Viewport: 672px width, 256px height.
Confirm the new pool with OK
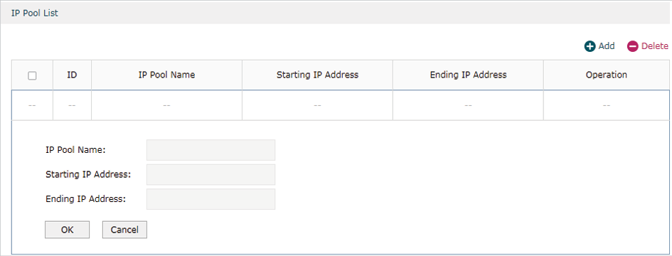tap(68, 230)
